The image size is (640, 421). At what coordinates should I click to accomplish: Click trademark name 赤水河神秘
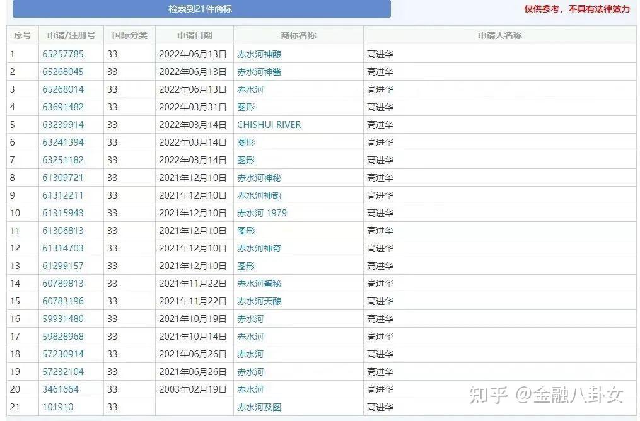[259, 178]
